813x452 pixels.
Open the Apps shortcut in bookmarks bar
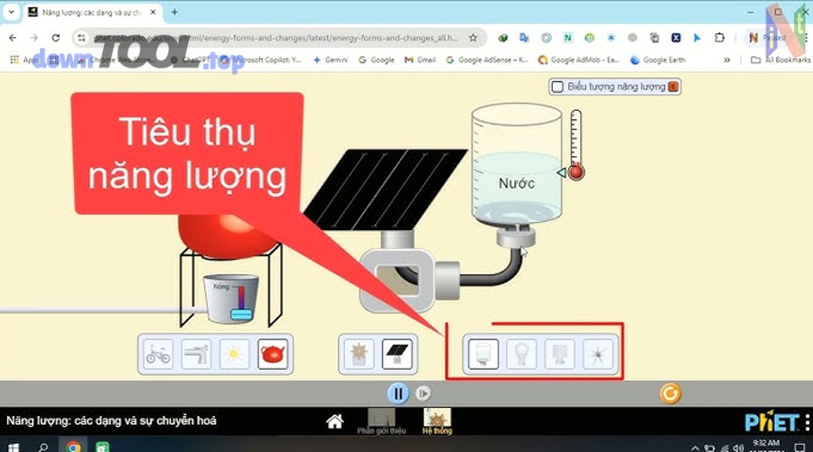click(24, 60)
